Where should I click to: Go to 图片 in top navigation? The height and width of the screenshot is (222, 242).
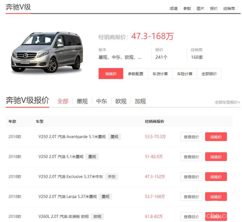[x=200, y=8]
